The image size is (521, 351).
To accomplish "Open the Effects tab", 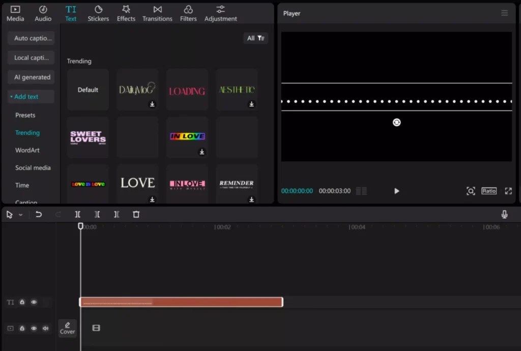I will pyautogui.click(x=126, y=14).
